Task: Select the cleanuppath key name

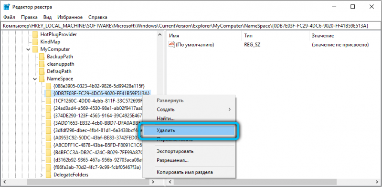Action: (x=61, y=64)
